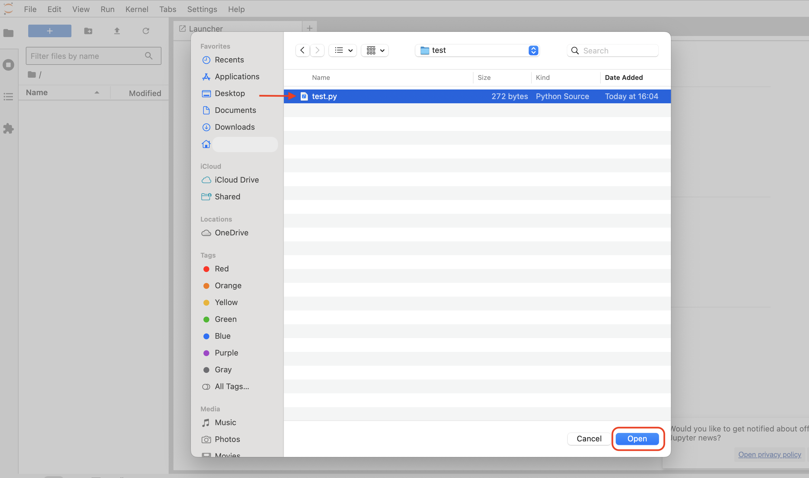Image resolution: width=809 pixels, height=478 pixels.
Task: Sort file dialog by Kind column
Action: tap(543, 78)
